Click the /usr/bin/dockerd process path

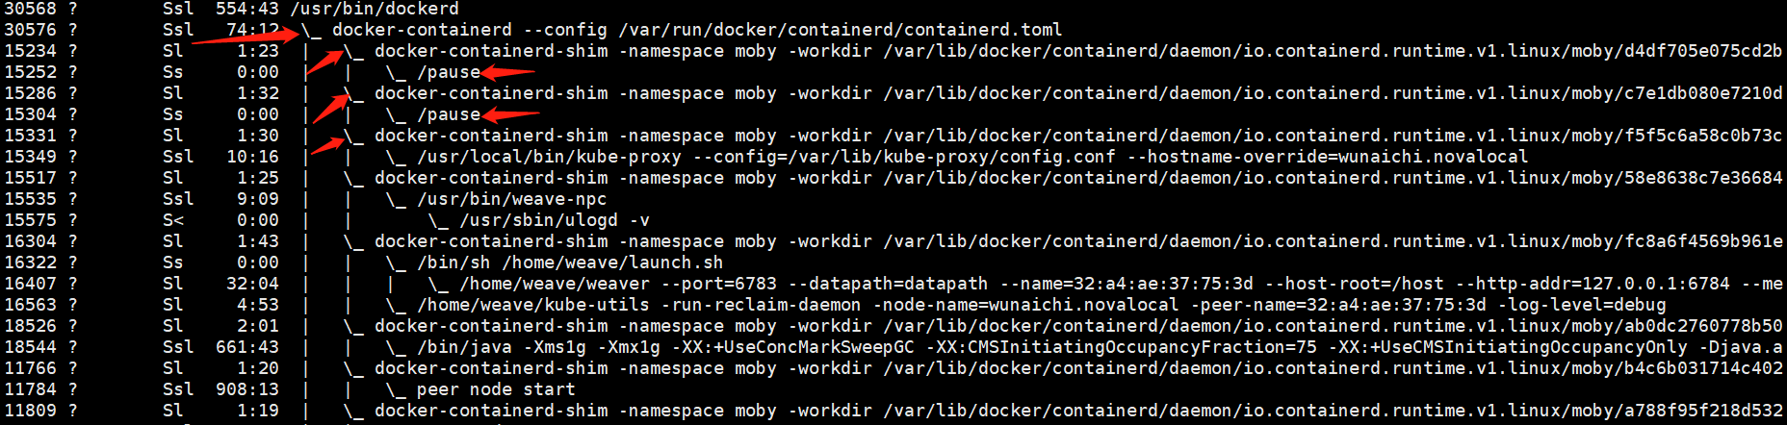[375, 9]
